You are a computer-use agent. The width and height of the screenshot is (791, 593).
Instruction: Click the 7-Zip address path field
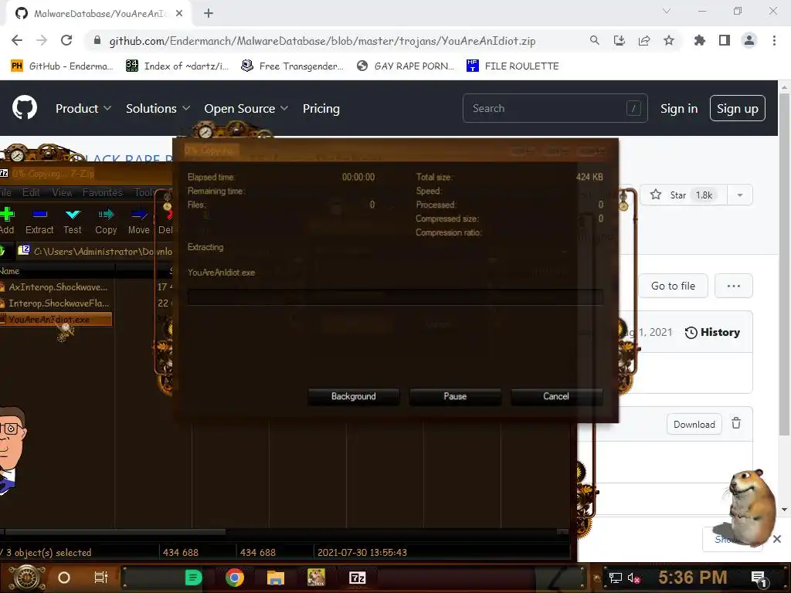(x=96, y=251)
